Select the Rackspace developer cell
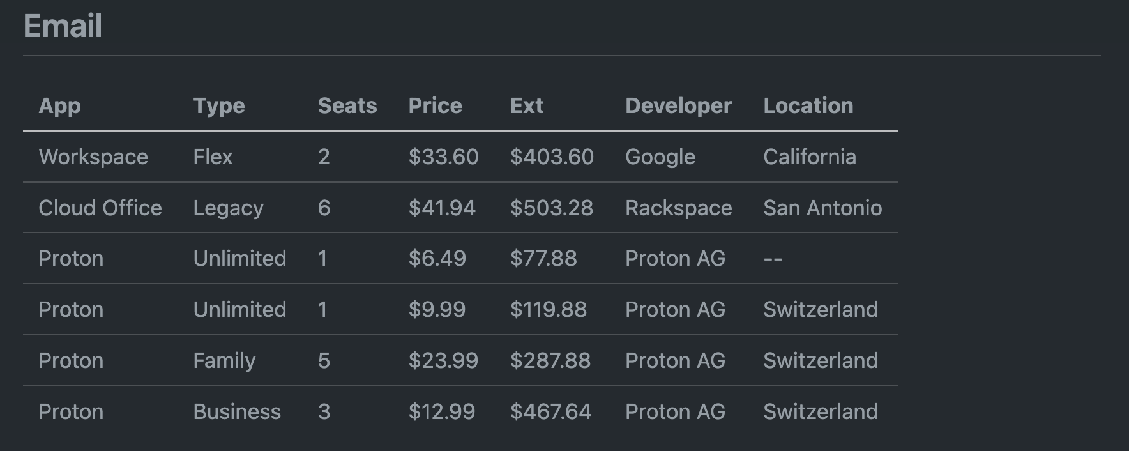Image resolution: width=1129 pixels, height=451 pixels. (678, 208)
